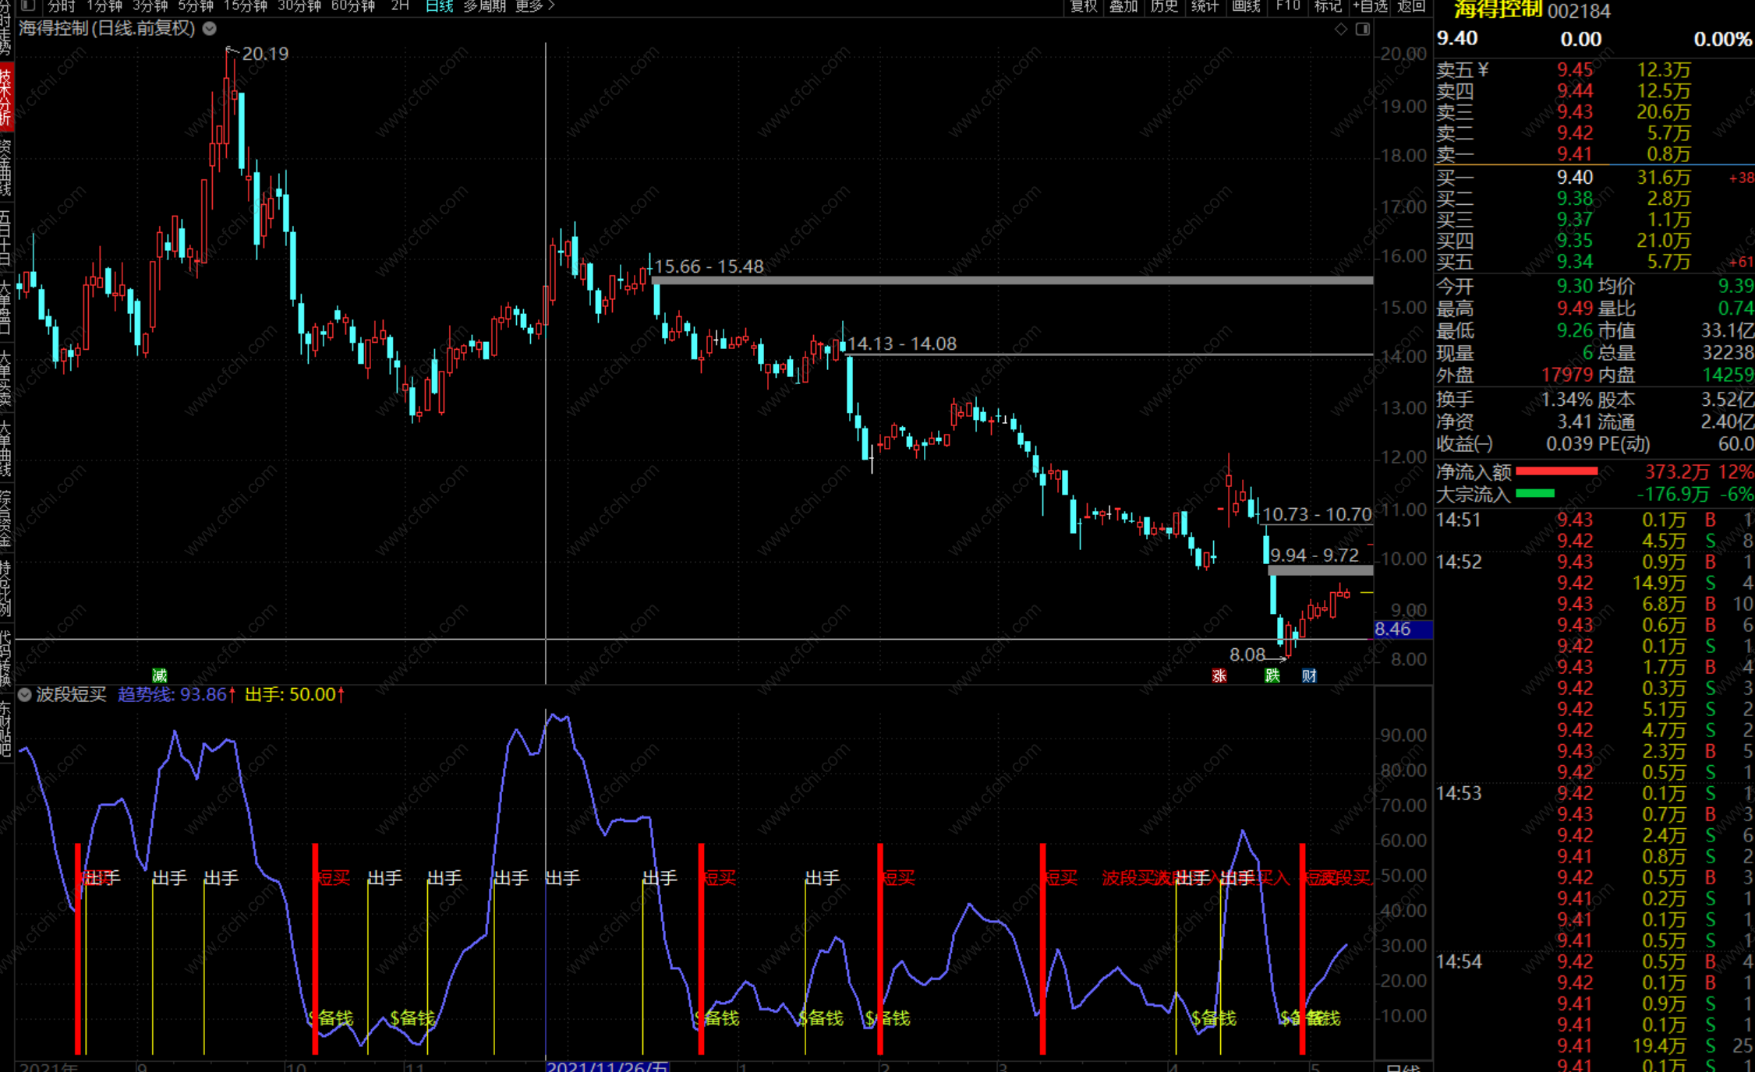Image resolution: width=1755 pixels, height=1072 pixels.
Task: Click the red 涨 event marker
Action: pyautogui.click(x=1219, y=675)
